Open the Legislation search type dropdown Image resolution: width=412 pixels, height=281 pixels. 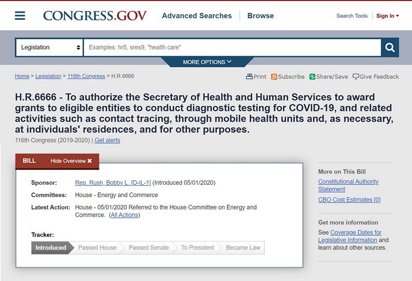pyautogui.click(x=49, y=47)
